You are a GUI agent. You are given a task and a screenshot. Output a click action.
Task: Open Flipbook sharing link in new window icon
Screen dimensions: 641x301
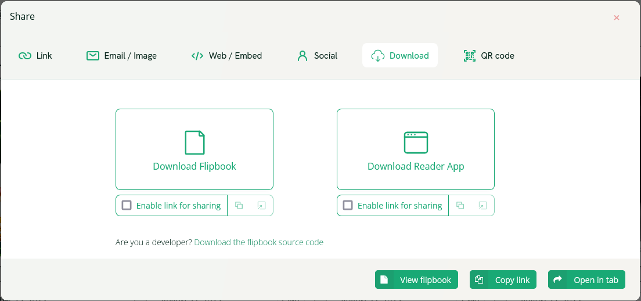pyautogui.click(x=261, y=205)
